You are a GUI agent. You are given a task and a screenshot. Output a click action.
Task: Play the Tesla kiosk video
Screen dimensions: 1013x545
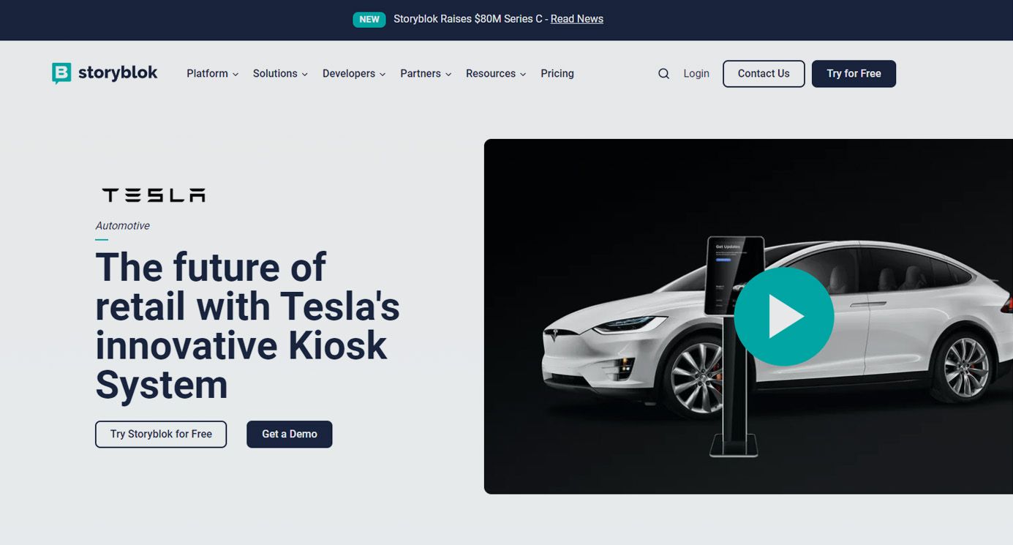click(783, 316)
